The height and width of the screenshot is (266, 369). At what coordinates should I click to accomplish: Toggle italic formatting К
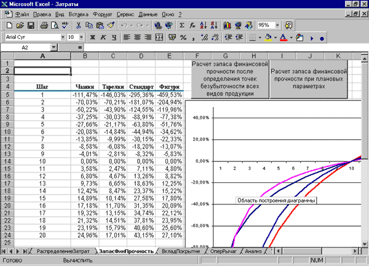point(103,38)
